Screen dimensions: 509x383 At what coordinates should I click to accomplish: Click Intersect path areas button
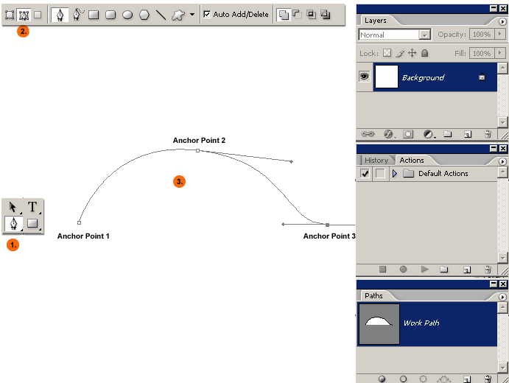coord(311,14)
